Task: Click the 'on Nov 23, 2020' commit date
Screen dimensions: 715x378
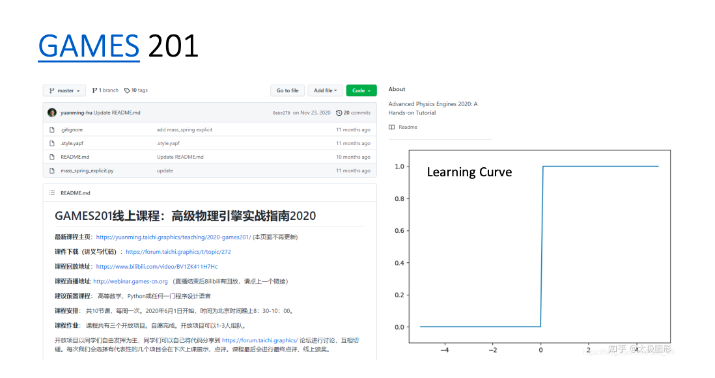Action: pos(311,113)
